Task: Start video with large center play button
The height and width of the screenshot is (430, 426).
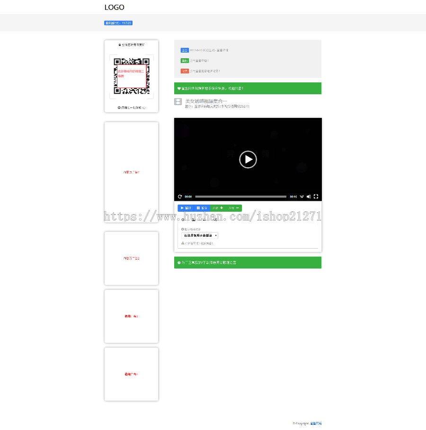Action: 248,159
